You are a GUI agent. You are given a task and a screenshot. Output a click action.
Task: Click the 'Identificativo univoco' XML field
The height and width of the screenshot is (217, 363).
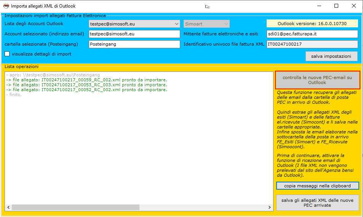click(312, 44)
